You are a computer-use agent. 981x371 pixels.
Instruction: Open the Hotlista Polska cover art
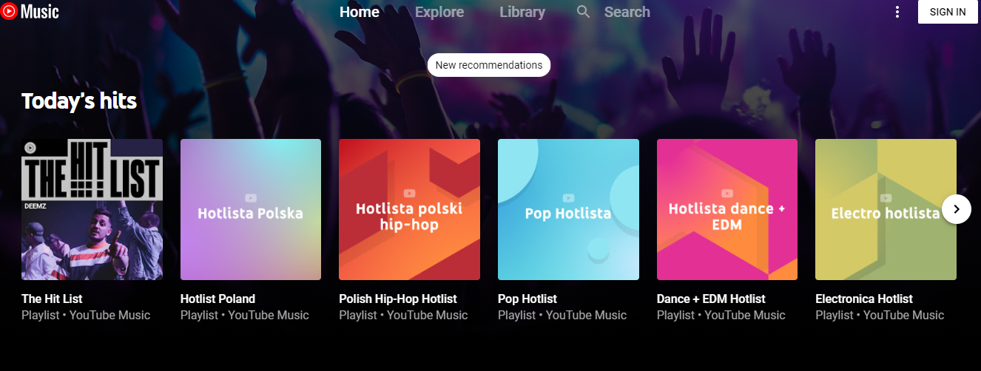pos(251,209)
